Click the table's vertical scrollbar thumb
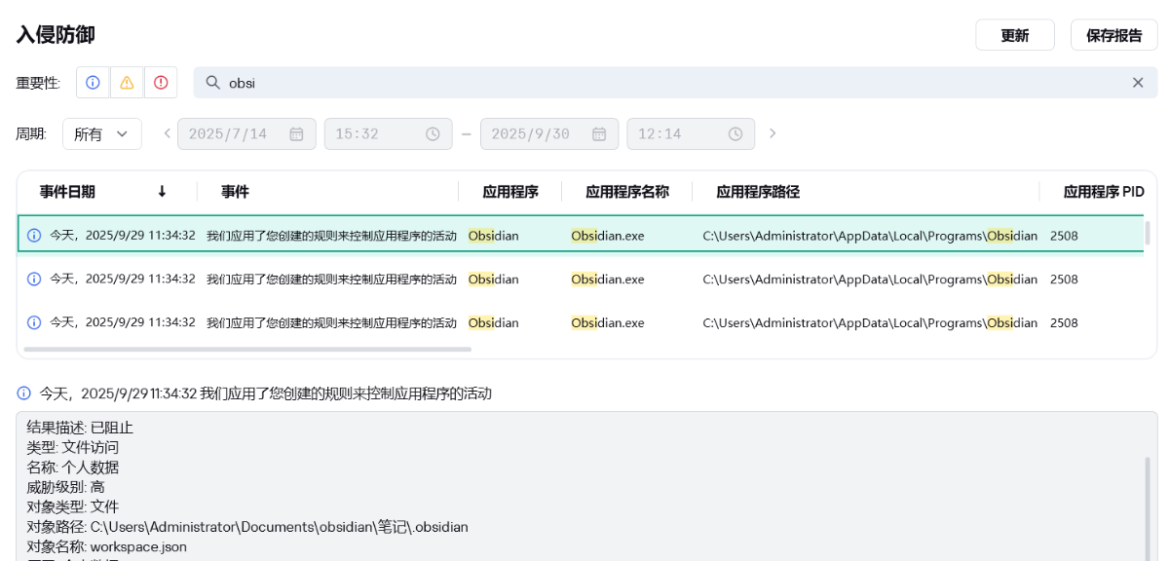1169x561 pixels. pos(1148,233)
